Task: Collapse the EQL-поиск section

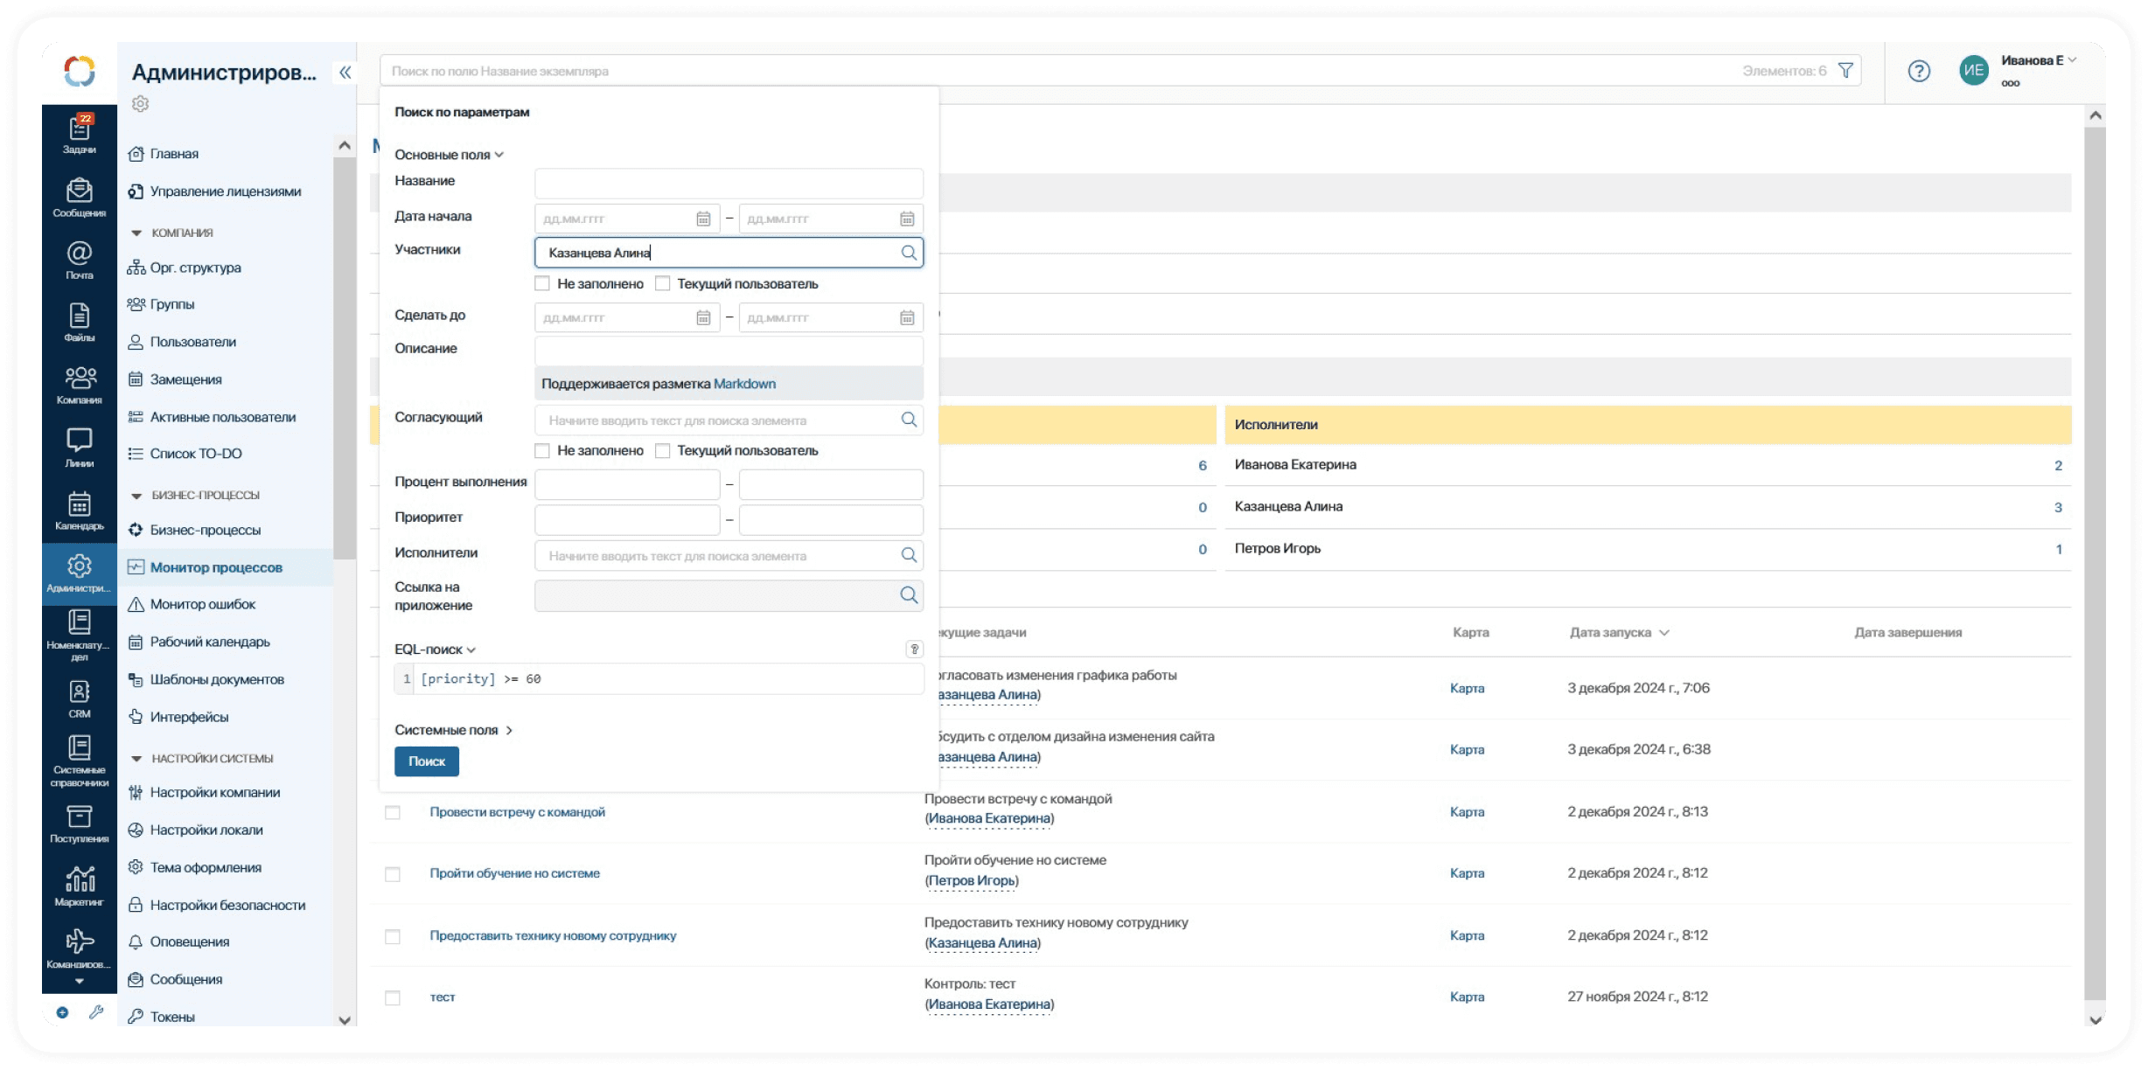Action: [435, 650]
